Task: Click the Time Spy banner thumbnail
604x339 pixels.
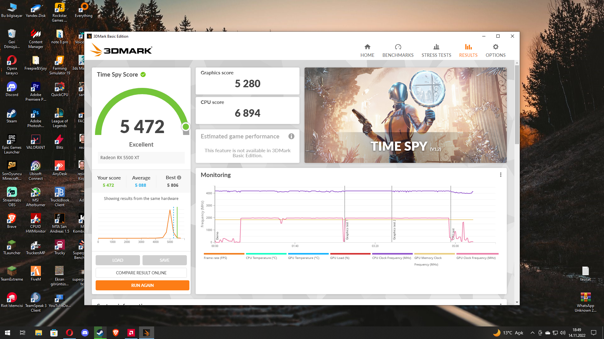Action: 405,115
